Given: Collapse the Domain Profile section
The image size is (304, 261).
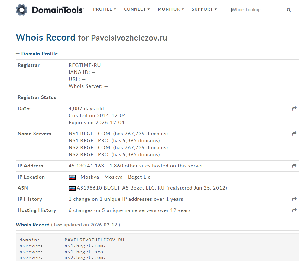Looking at the screenshot, I should coord(18,54).
